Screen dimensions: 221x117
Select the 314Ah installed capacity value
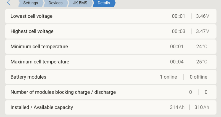pos(177,107)
